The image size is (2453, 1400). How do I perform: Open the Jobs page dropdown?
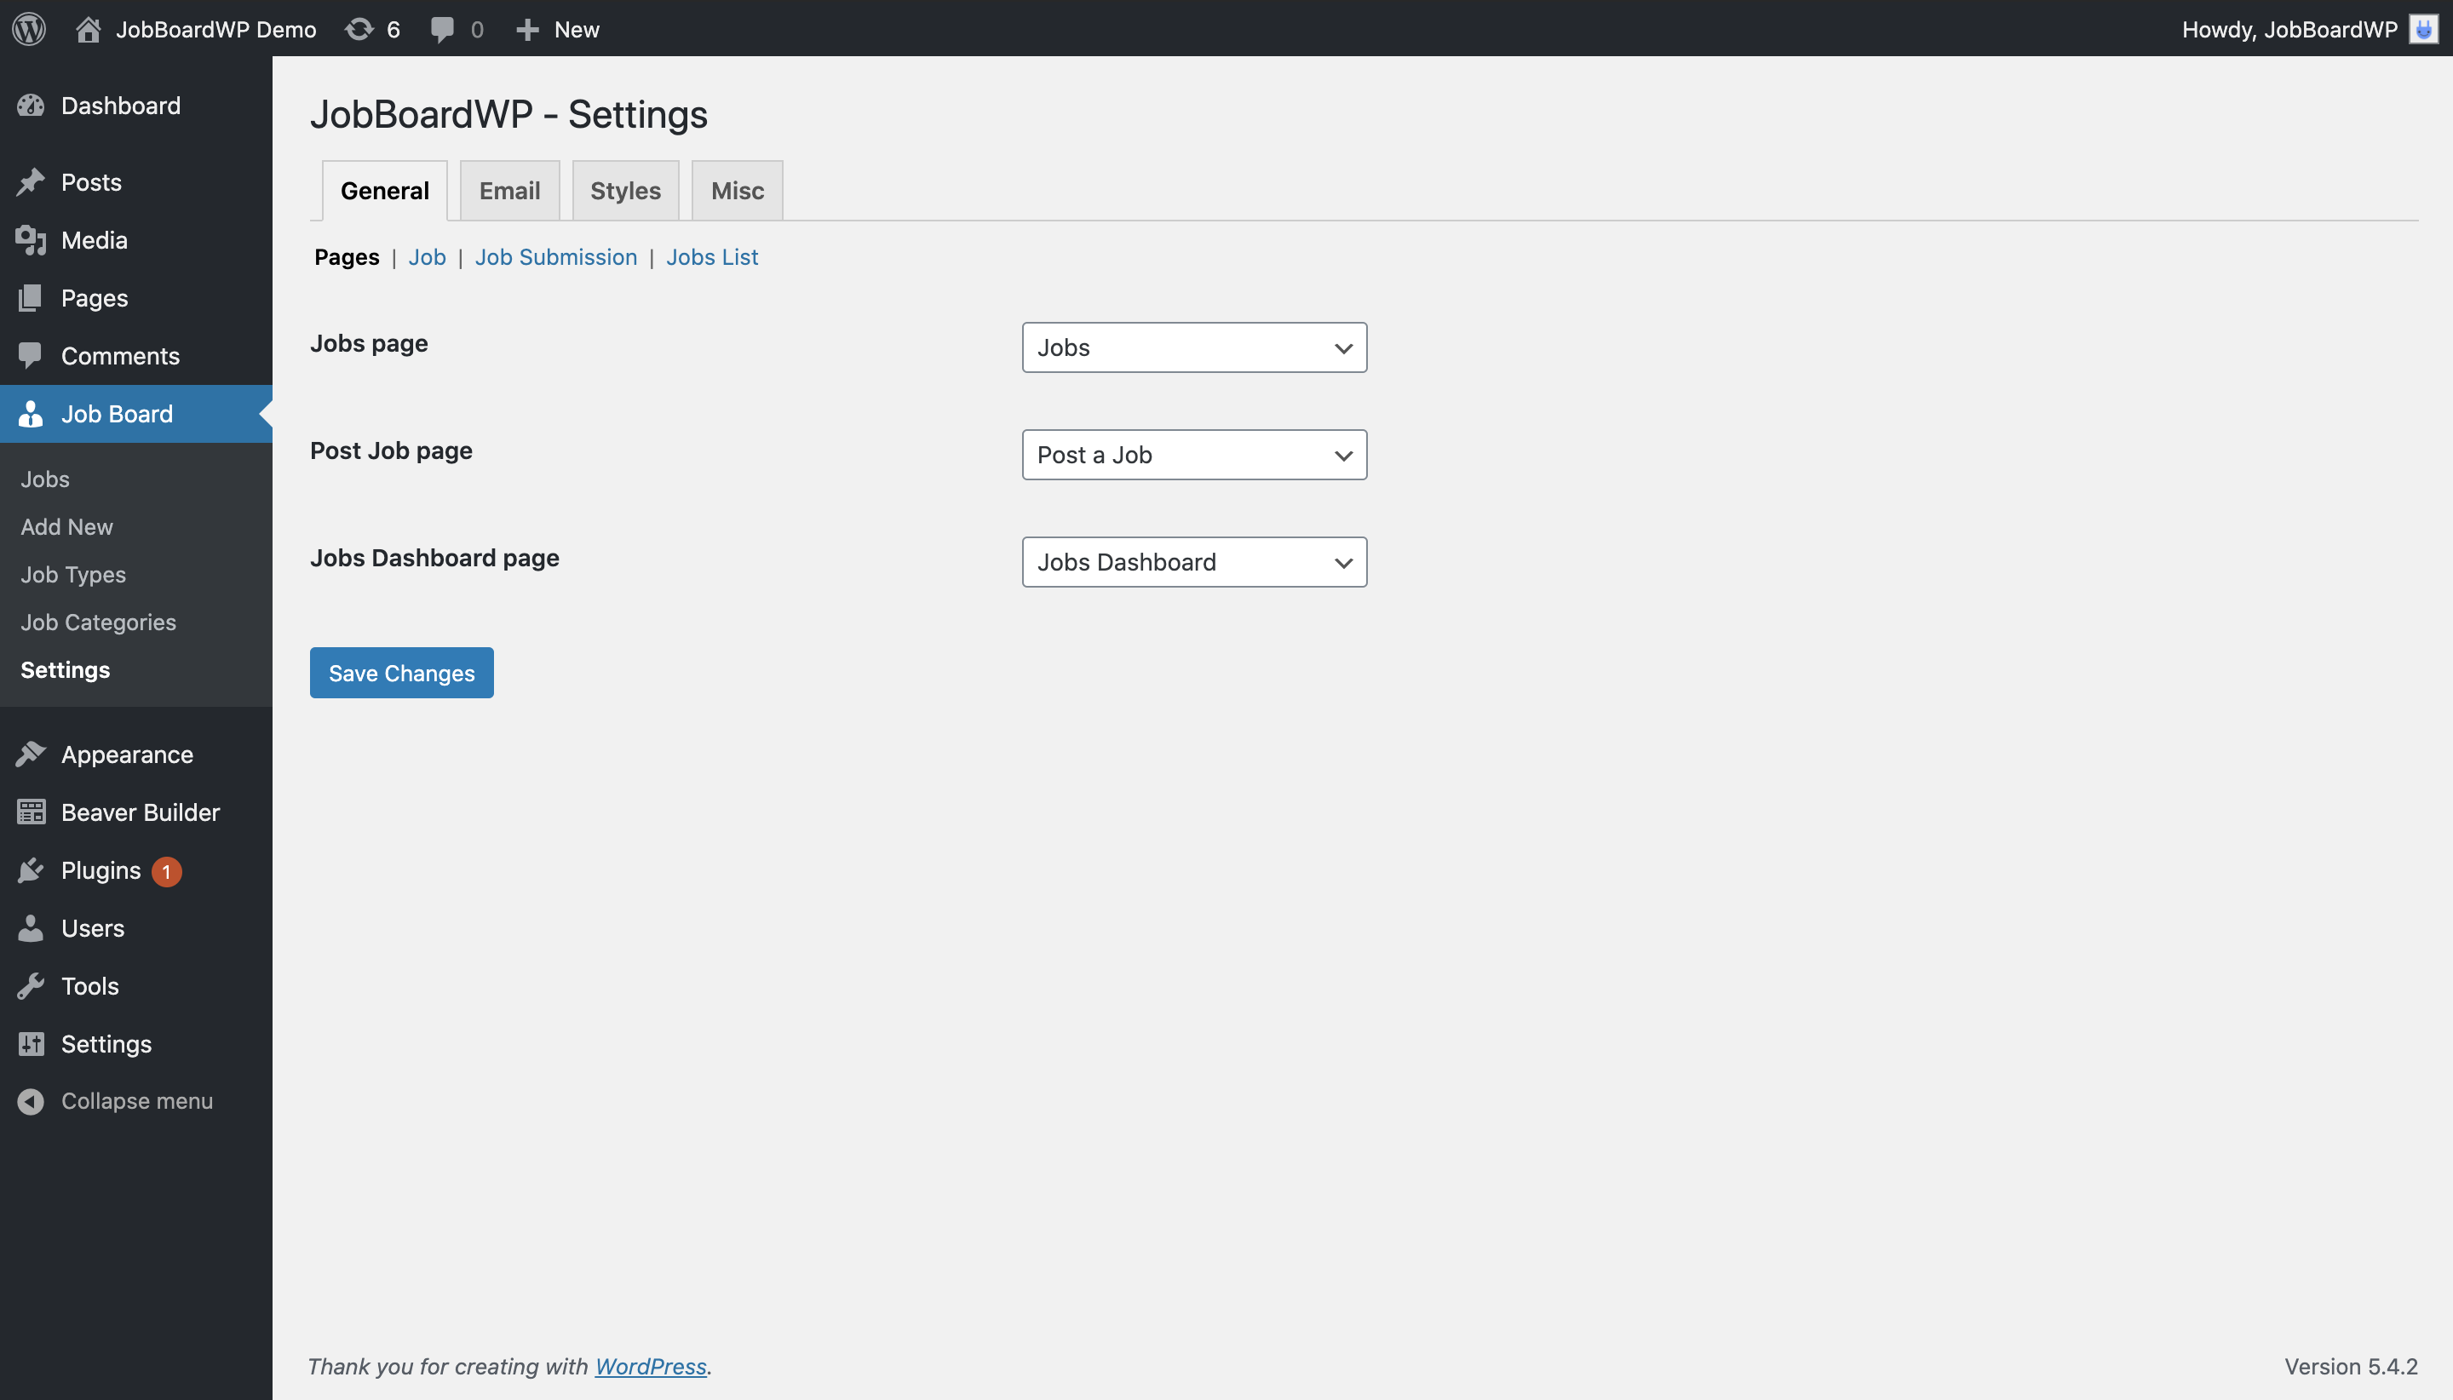pos(1193,347)
